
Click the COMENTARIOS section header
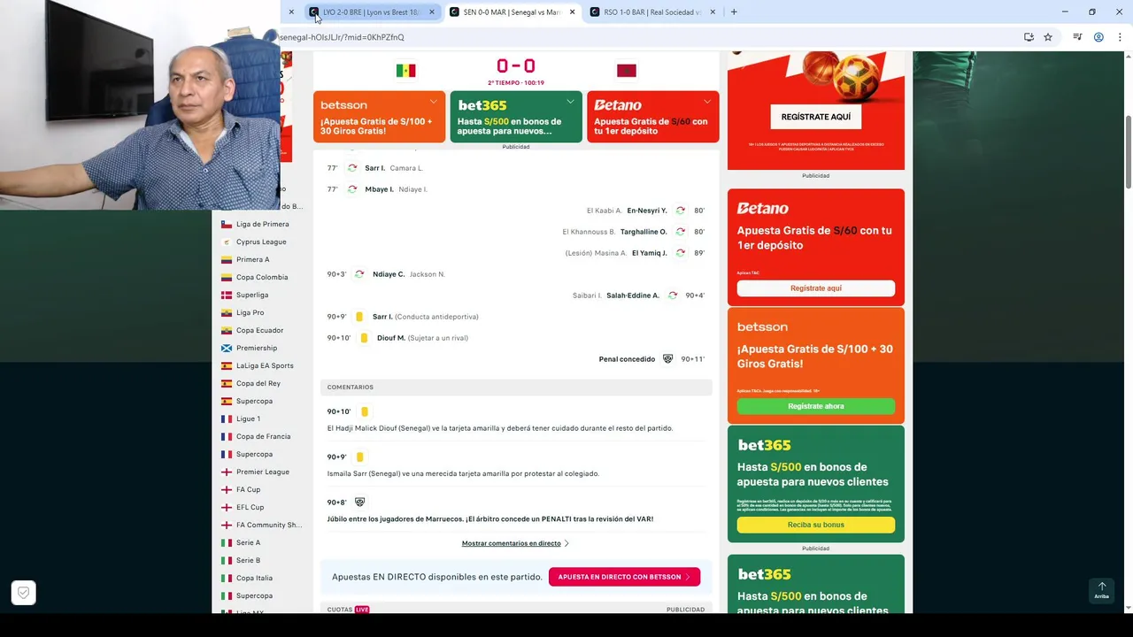point(516,388)
